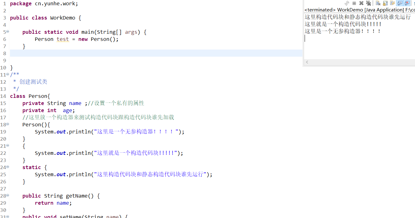Toggle show console on standard output change

tap(400, 3)
